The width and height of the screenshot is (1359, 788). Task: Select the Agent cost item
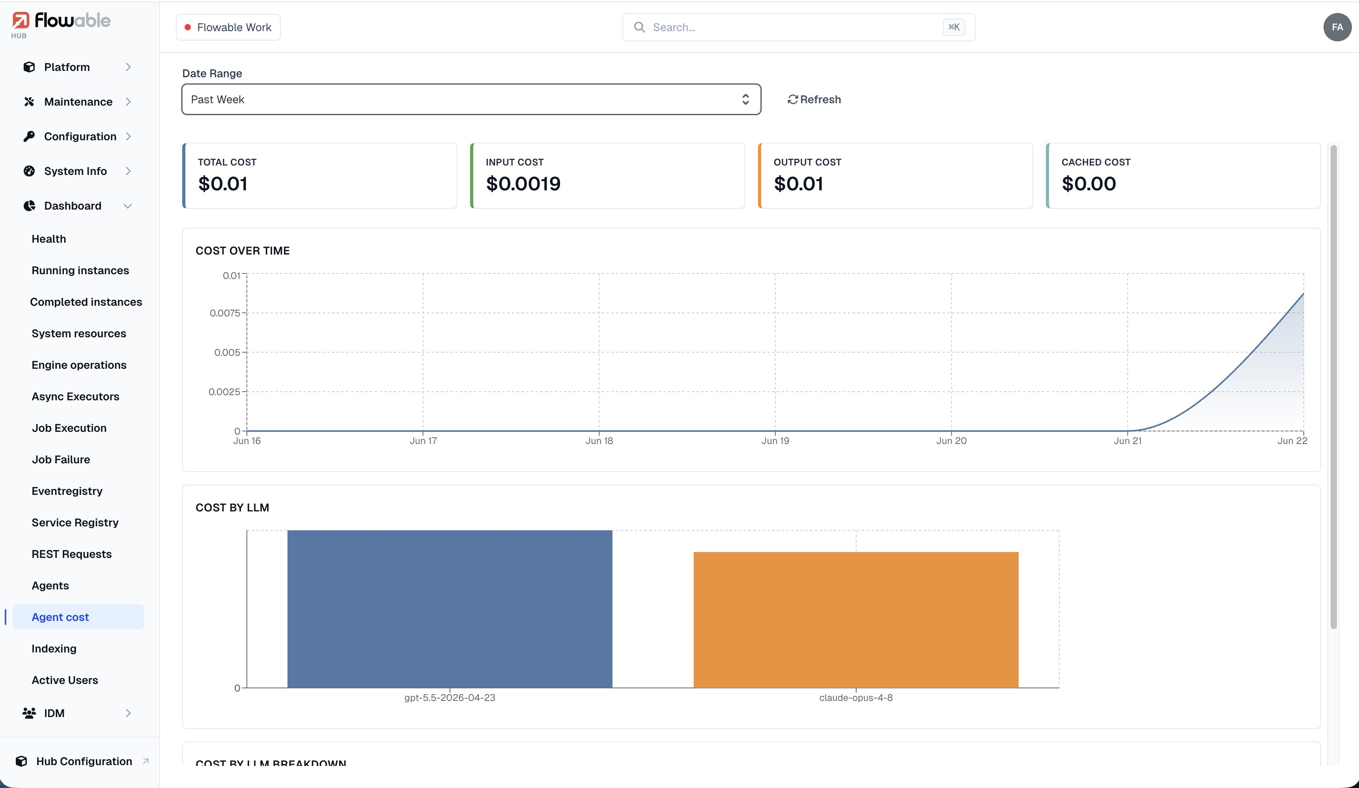coord(79,617)
